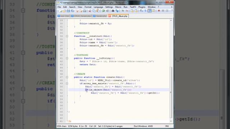230x129 pixels.
Task: Click the green Undo arrow
Action: click(103, 11)
